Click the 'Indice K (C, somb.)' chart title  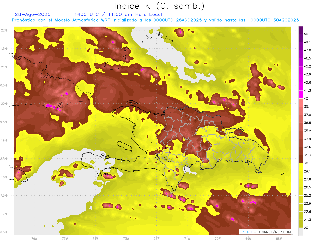click(x=159, y=6)
